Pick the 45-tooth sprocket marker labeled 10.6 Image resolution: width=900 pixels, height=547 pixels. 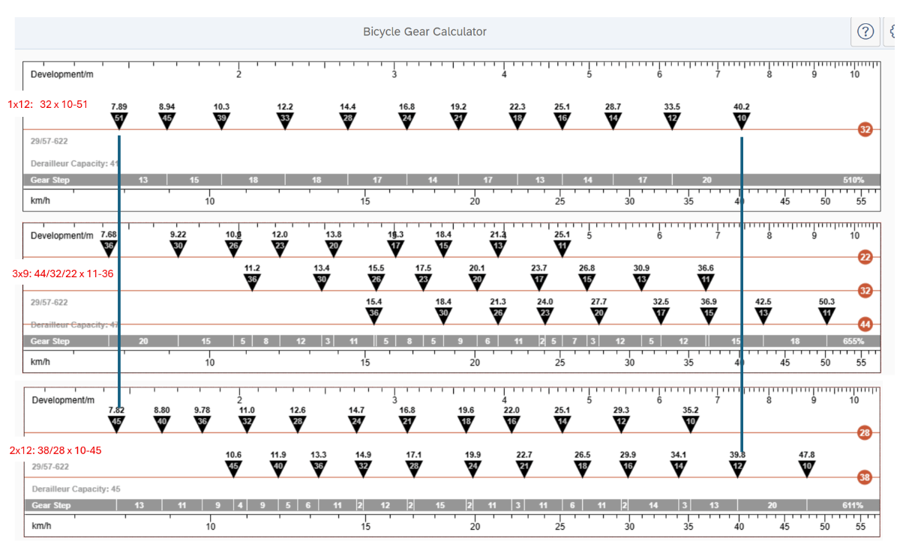pyautogui.click(x=233, y=468)
